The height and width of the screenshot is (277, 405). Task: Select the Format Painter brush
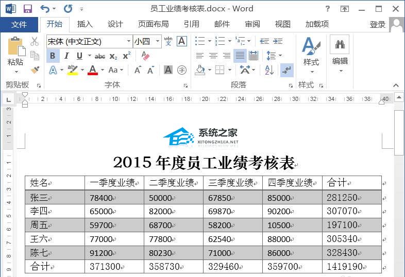pos(35,70)
